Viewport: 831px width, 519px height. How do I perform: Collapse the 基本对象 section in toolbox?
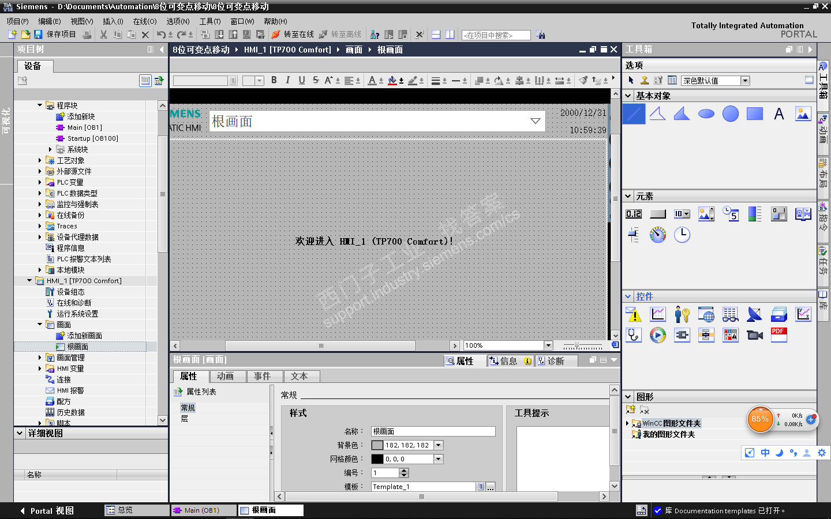coord(628,96)
